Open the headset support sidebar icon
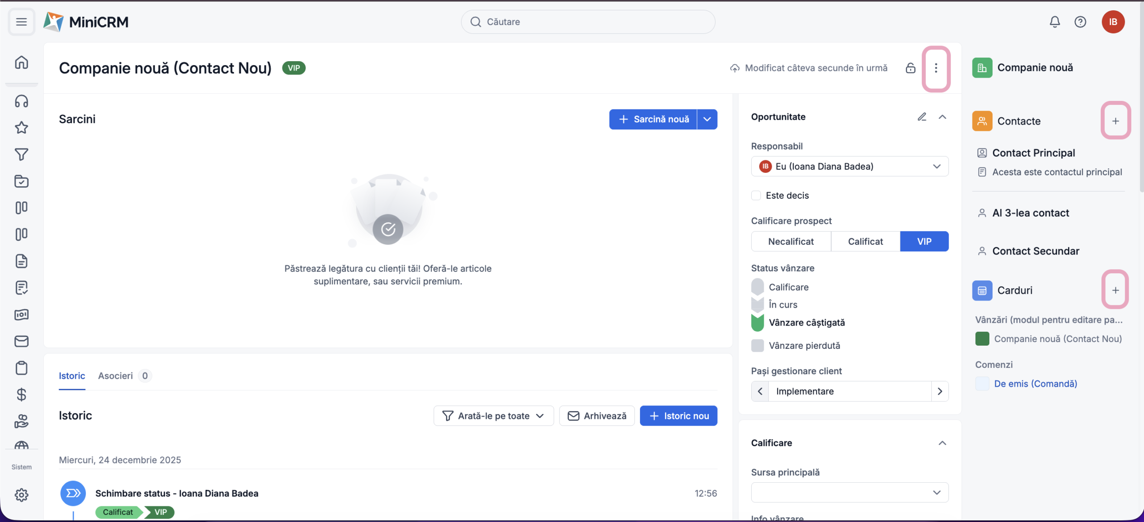 coord(21,101)
